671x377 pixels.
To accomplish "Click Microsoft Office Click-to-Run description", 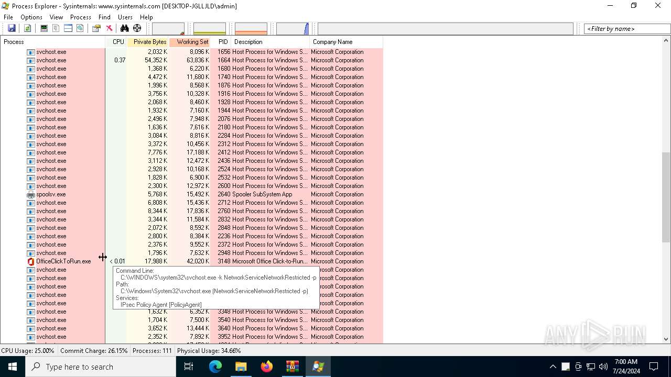I will pyautogui.click(x=270, y=261).
